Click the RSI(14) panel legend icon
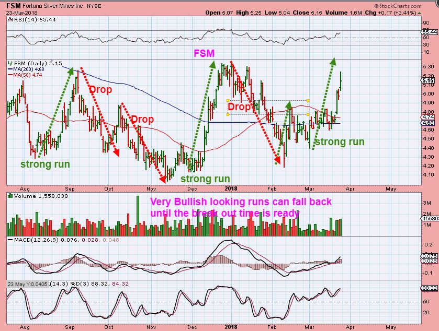 [x=10, y=19]
